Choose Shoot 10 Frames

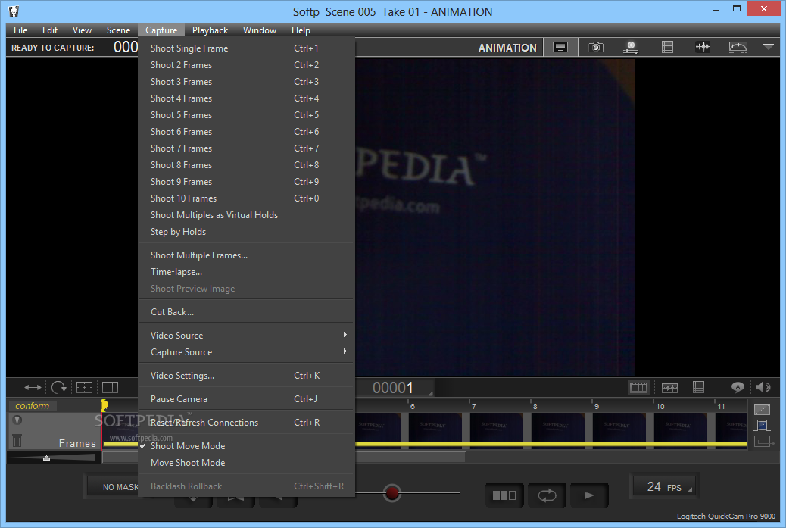(x=246, y=198)
